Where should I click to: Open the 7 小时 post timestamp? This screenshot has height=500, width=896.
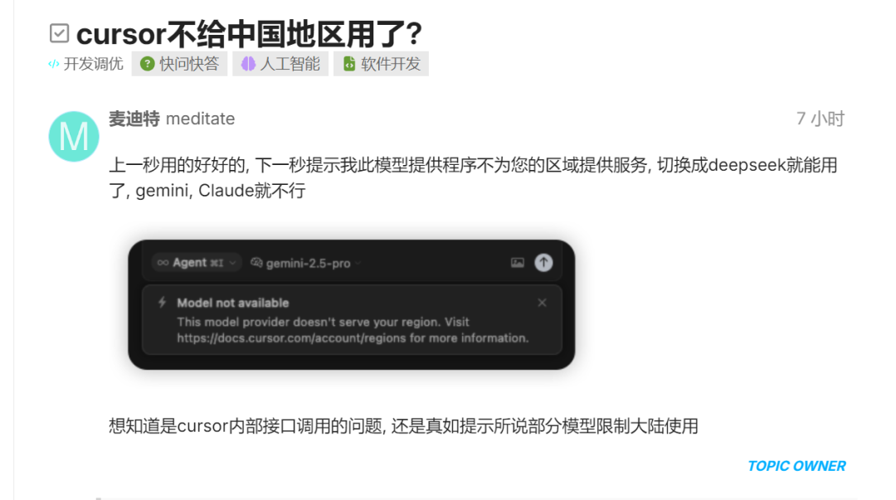coord(820,119)
